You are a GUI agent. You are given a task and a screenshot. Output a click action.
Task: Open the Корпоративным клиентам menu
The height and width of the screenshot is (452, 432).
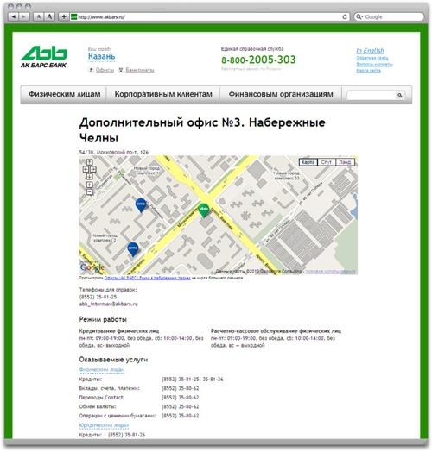coord(163,94)
